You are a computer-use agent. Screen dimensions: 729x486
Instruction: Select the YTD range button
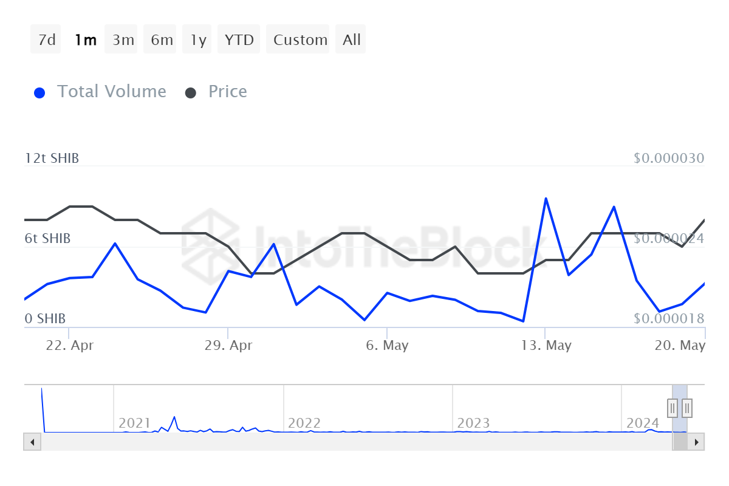click(x=239, y=40)
